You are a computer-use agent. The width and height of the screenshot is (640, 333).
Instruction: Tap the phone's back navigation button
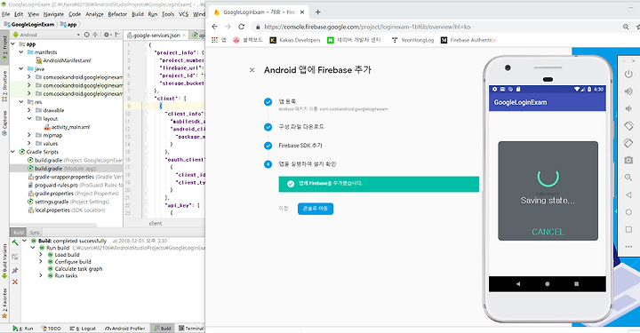click(518, 283)
